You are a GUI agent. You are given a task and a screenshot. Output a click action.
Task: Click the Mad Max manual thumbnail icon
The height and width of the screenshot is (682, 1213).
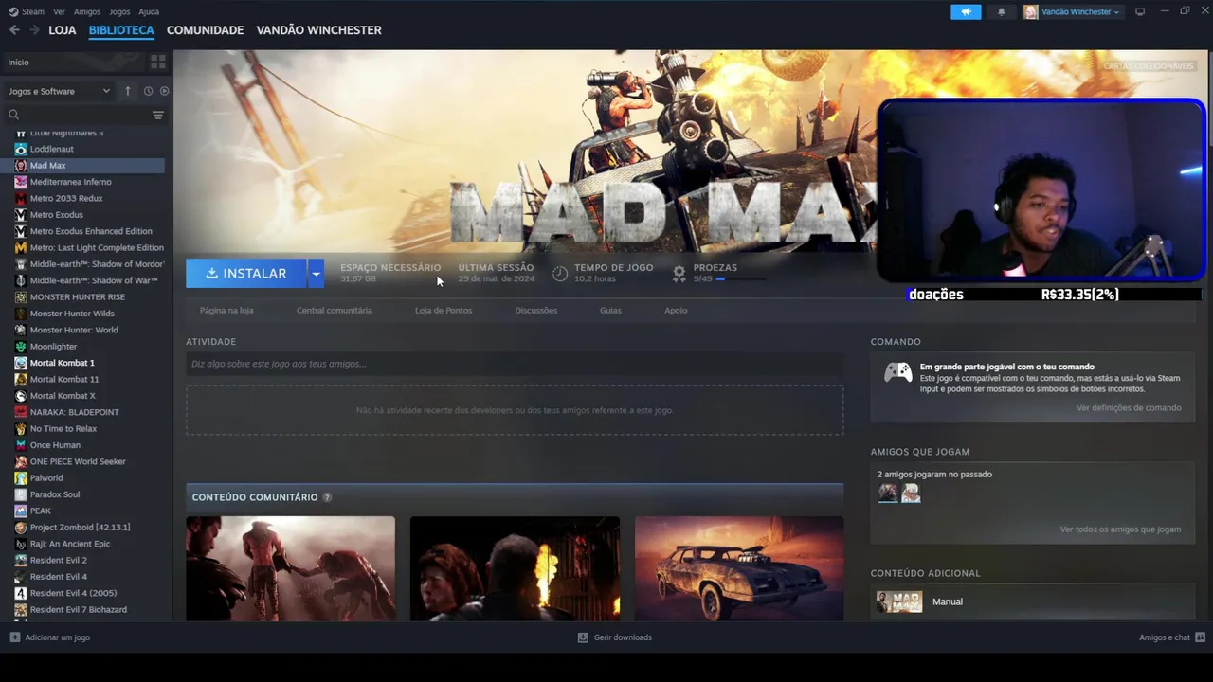click(x=898, y=601)
